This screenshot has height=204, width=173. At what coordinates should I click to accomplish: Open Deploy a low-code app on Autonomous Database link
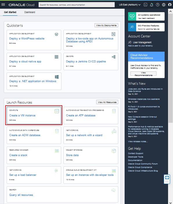[90, 40]
